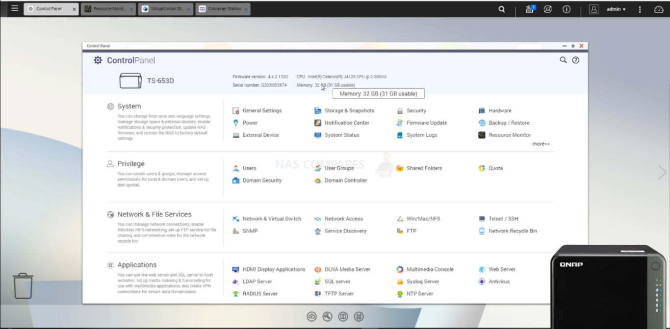Open the external devices sync icon
Viewport: 670px width, 329px height.
[548, 9]
